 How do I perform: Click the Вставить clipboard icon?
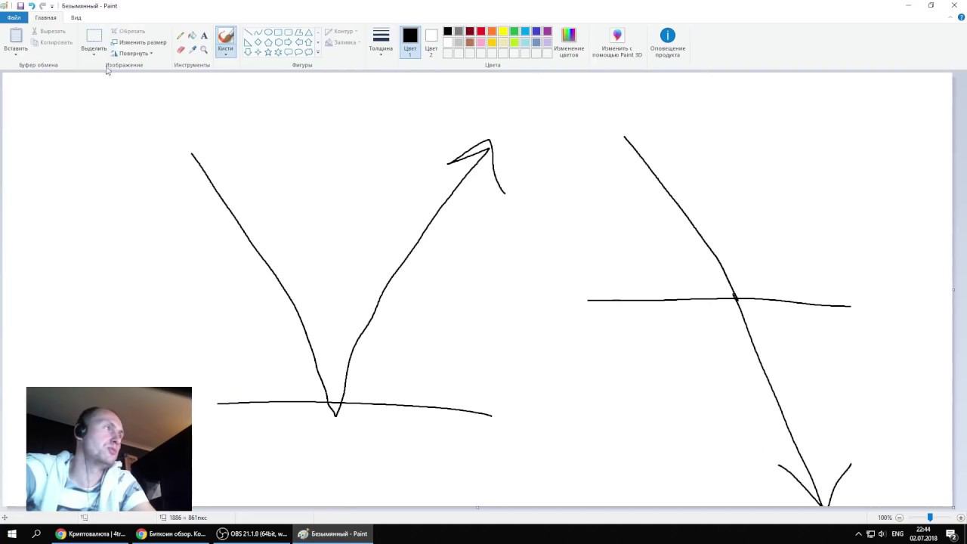16,36
